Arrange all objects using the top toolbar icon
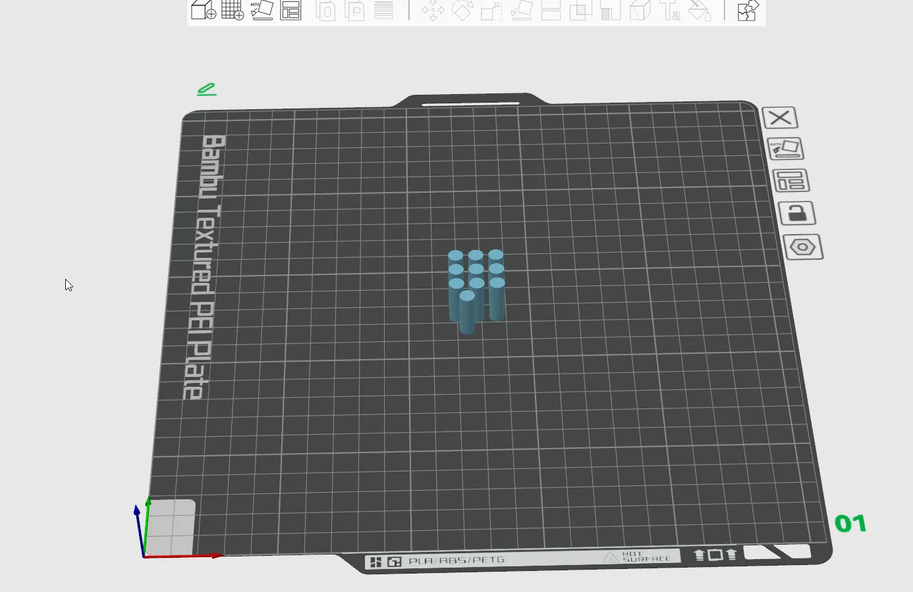 (290, 10)
